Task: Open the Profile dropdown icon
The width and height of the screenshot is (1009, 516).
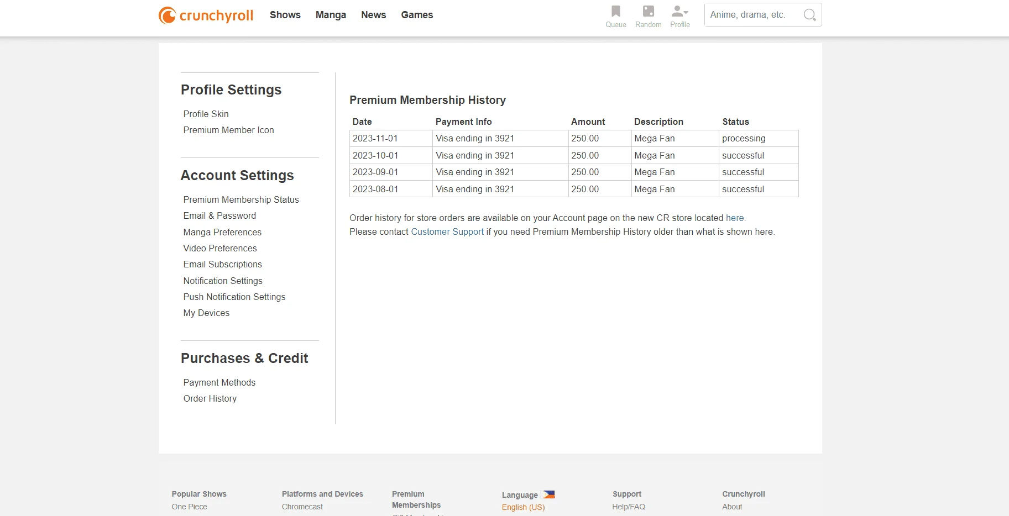Action: [679, 12]
